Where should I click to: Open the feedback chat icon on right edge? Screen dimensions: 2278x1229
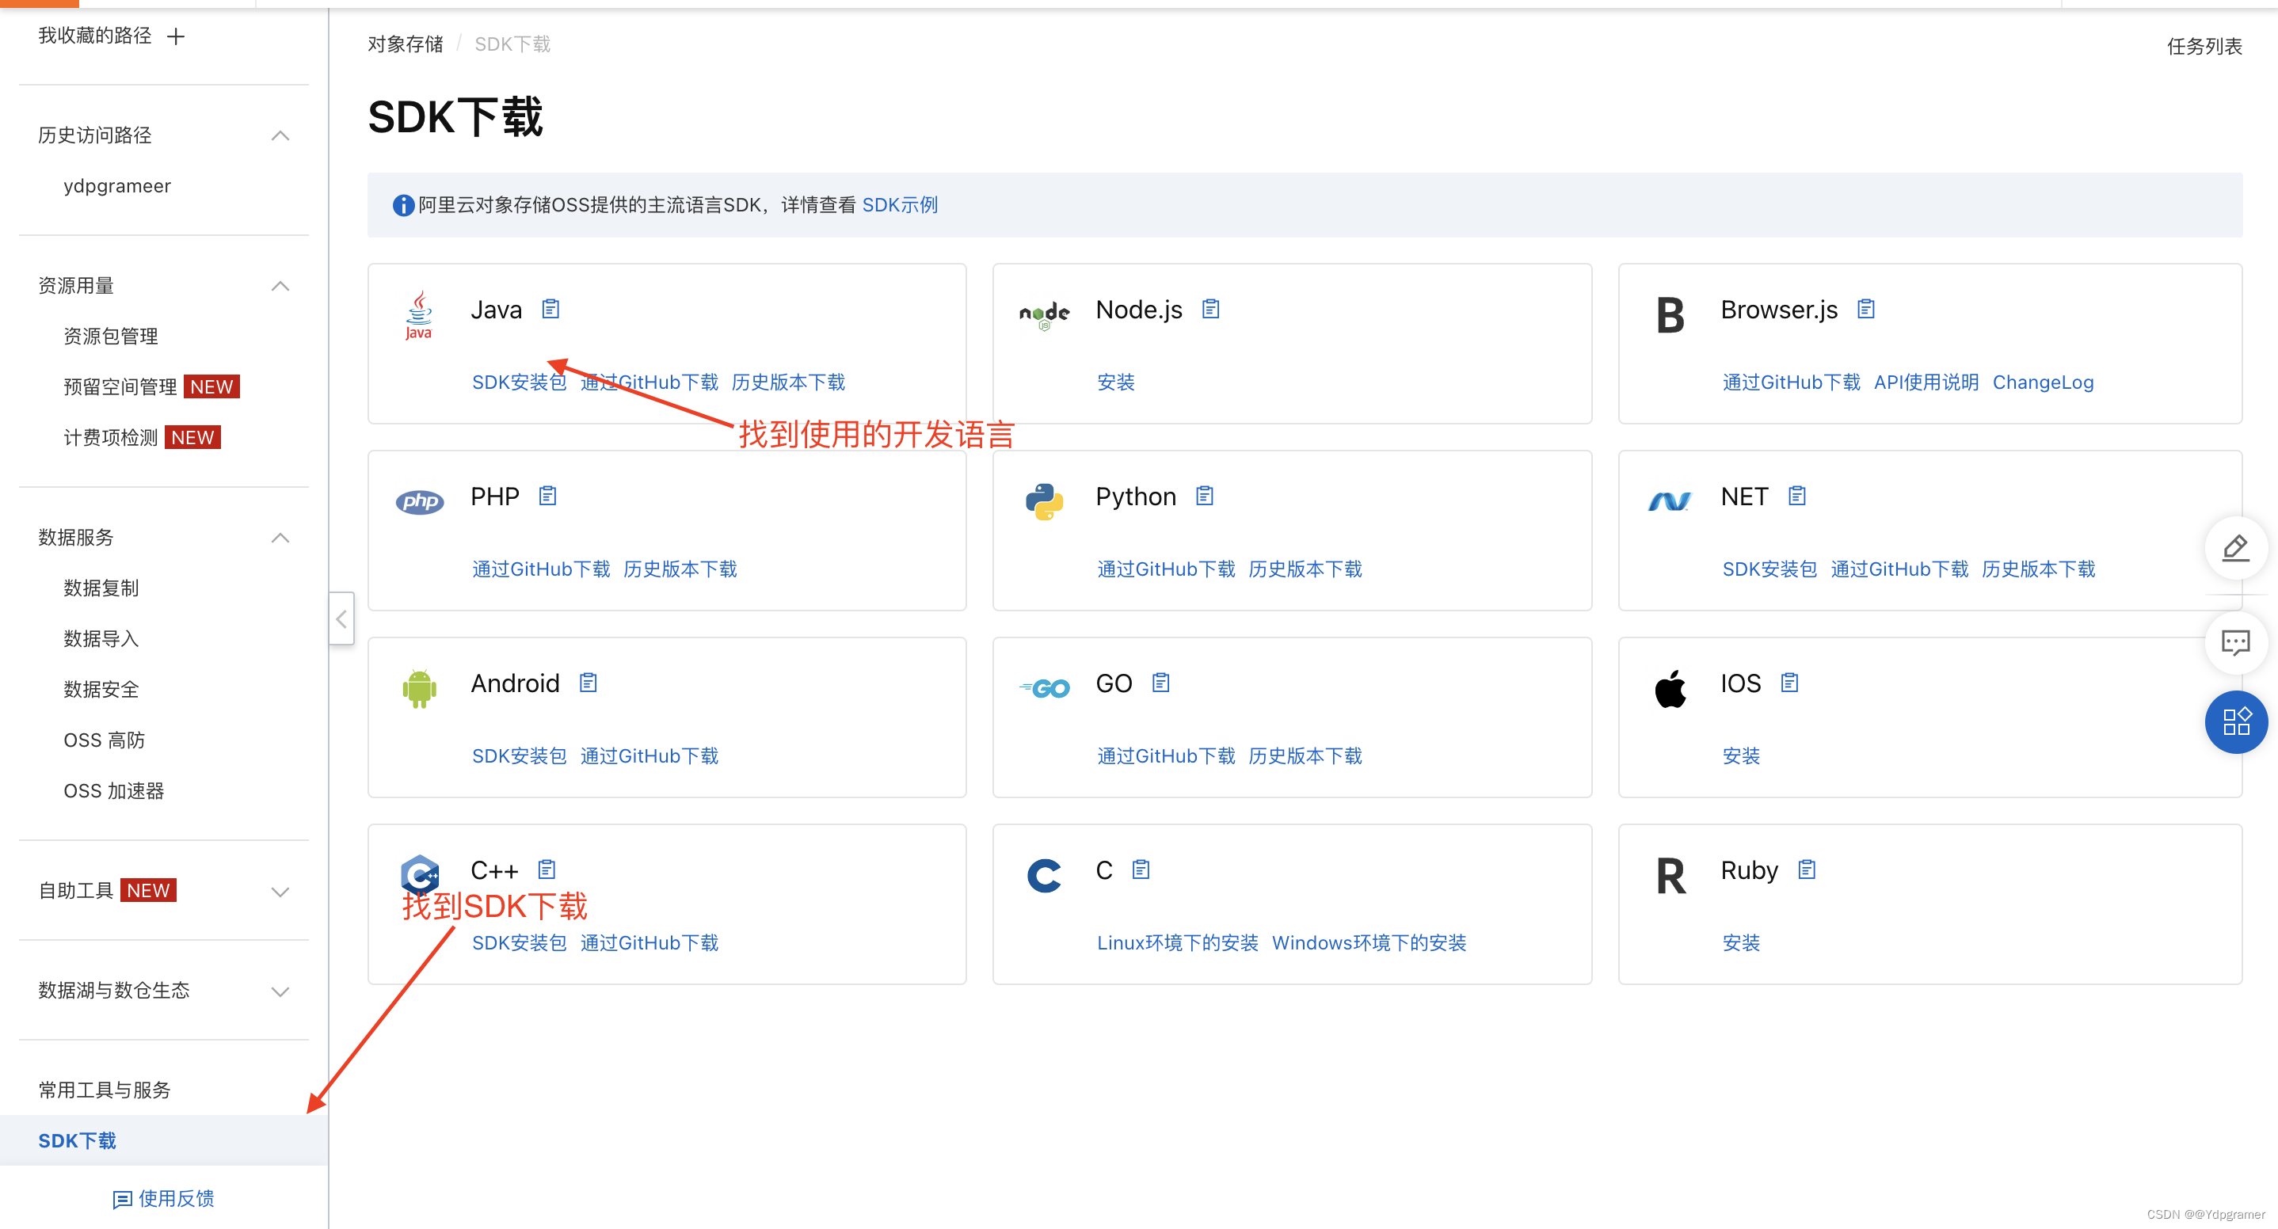click(2235, 643)
